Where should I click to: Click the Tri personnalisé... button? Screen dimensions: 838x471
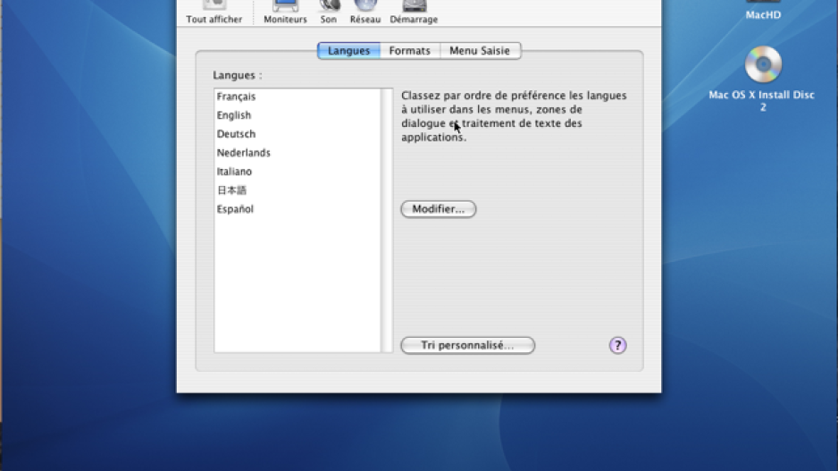coord(467,345)
